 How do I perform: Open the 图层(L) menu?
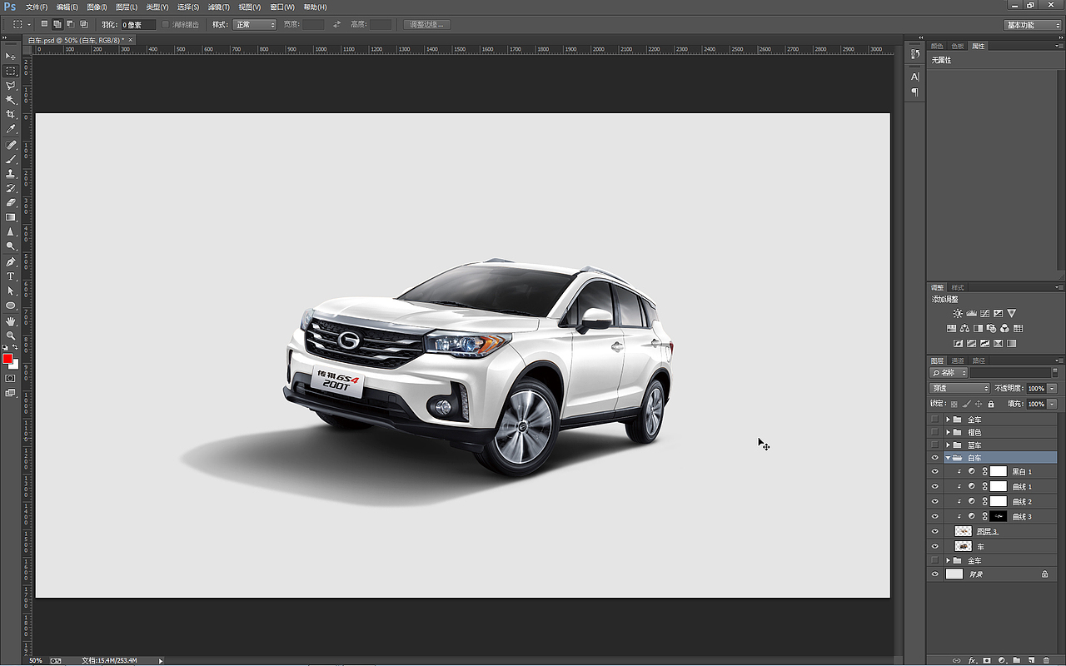pyautogui.click(x=127, y=7)
